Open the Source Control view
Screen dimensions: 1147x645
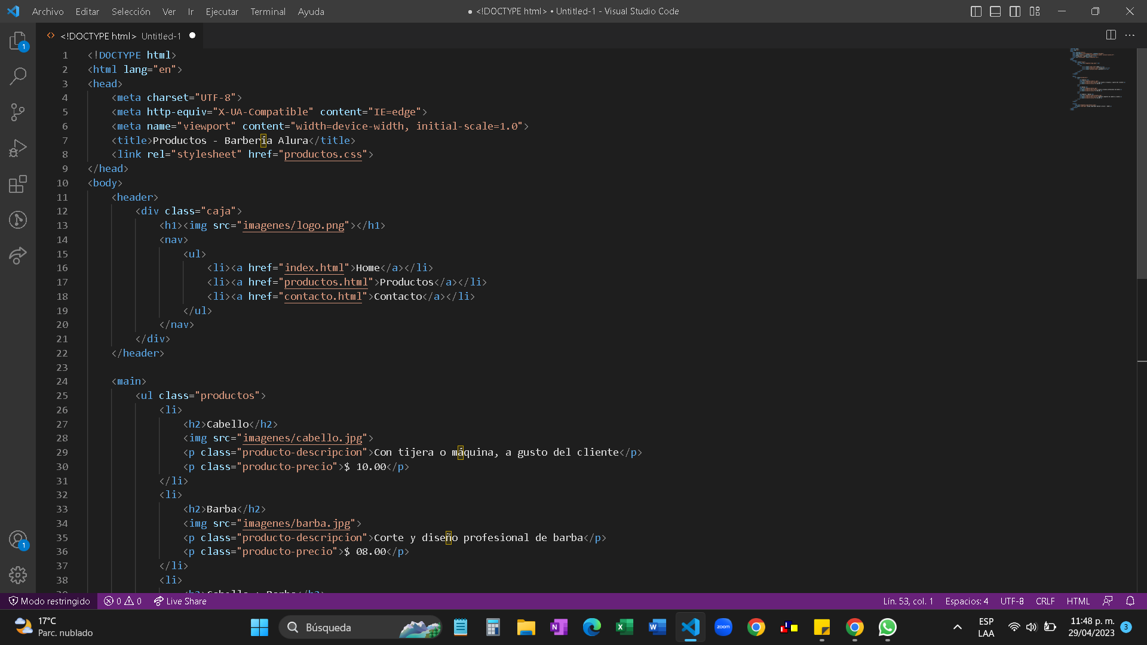click(x=18, y=112)
